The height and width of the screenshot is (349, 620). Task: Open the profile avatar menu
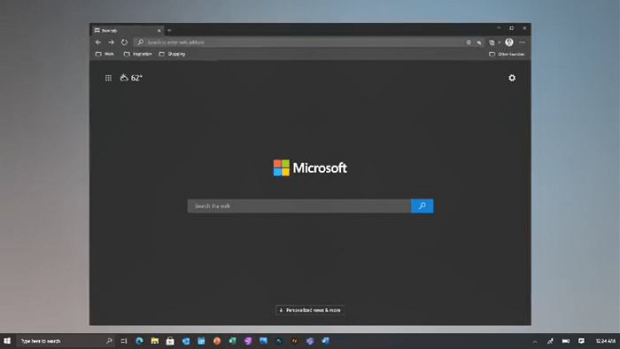[509, 43]
